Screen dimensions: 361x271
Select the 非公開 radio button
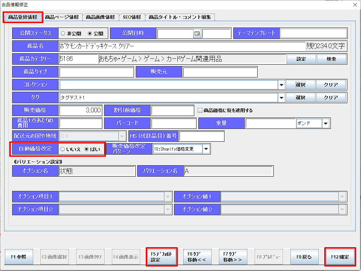point(63,33)
